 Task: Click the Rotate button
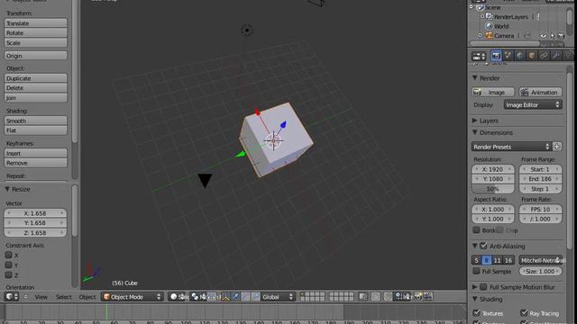pyautogui.click(x=36, y=33)
